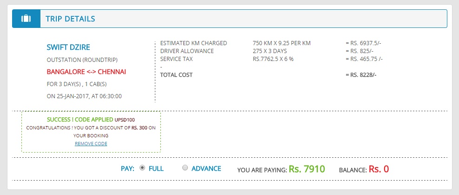Select the ADVANCE payment radio button
This screenshot has height=195, width=459.
click(185, 168)
